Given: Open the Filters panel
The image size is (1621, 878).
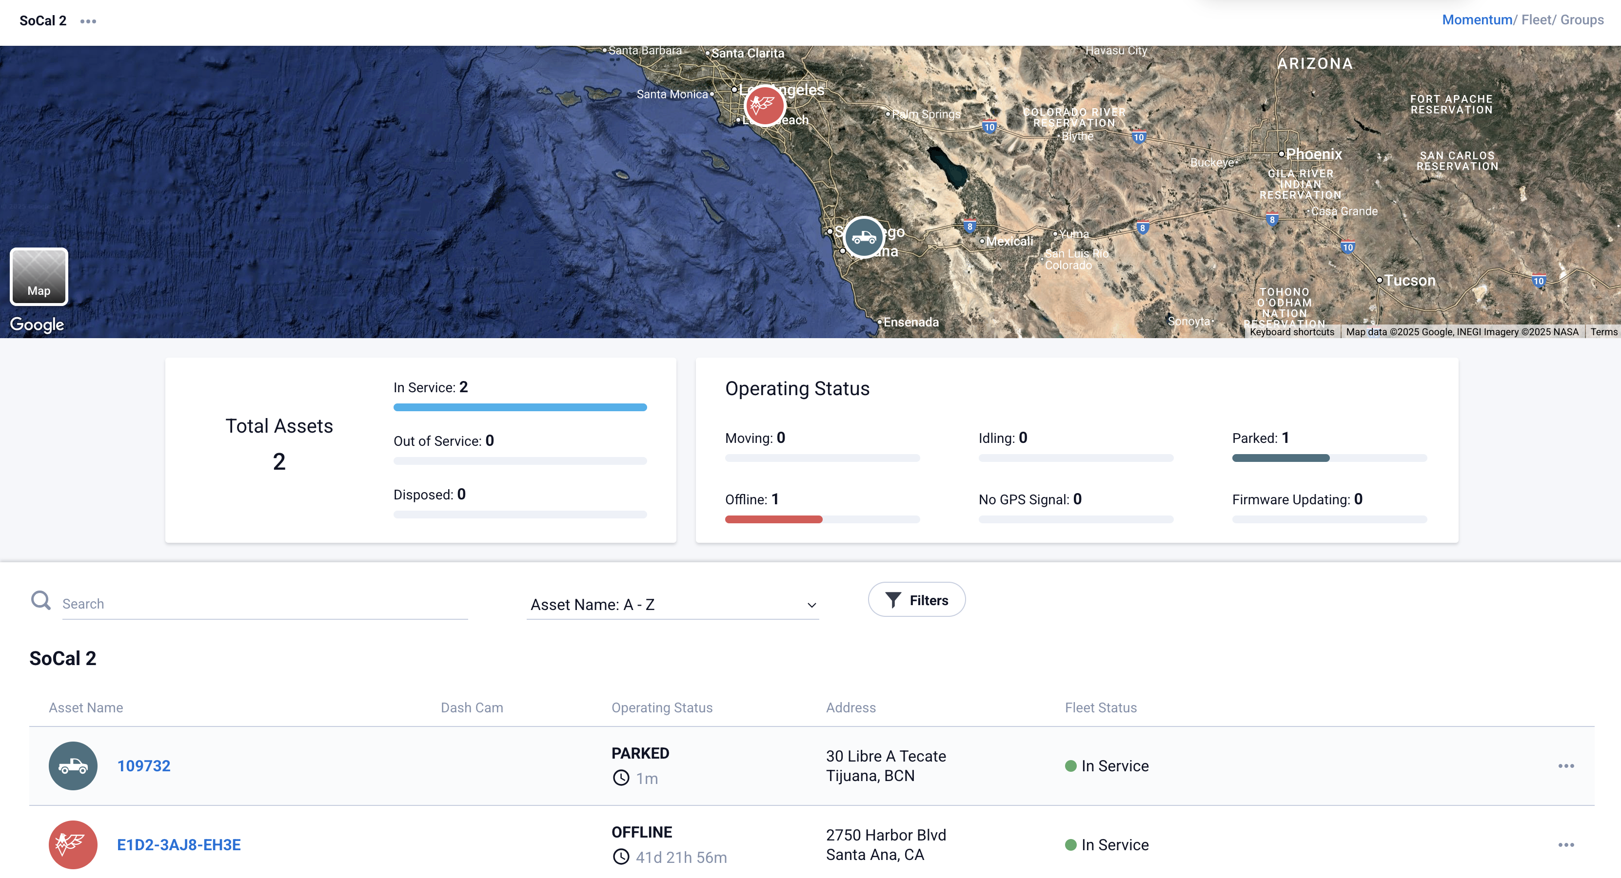Looking at the screenshot, I should (916, 600).
